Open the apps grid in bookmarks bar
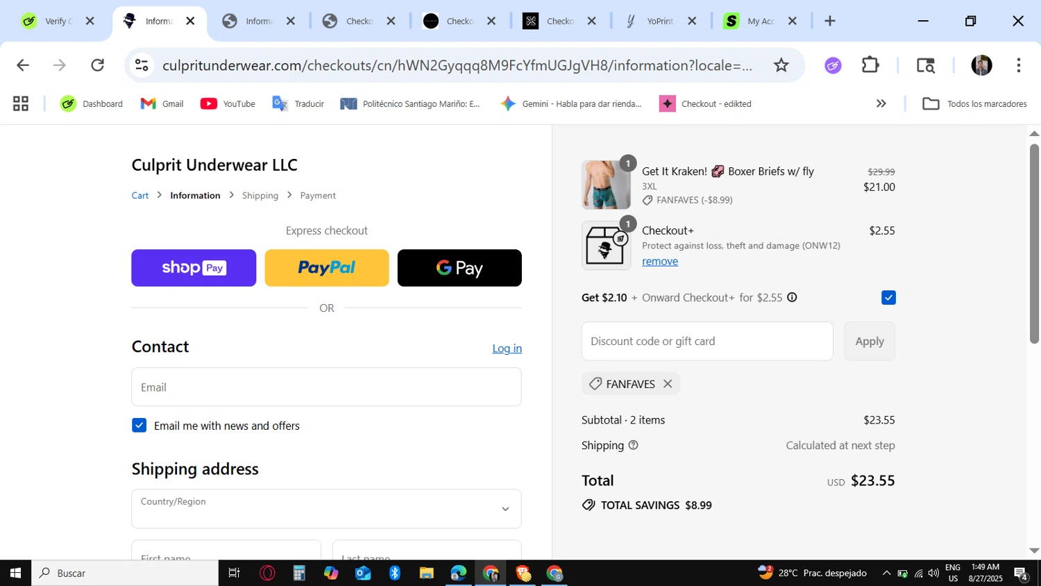Viewport: 1041px width, 586px height. (x=21, y=103)
